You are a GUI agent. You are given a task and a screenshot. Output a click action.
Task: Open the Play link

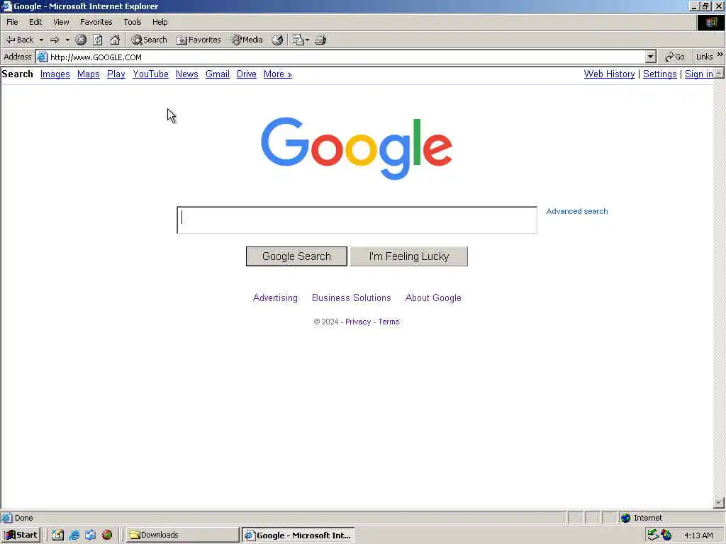(116, 74)
